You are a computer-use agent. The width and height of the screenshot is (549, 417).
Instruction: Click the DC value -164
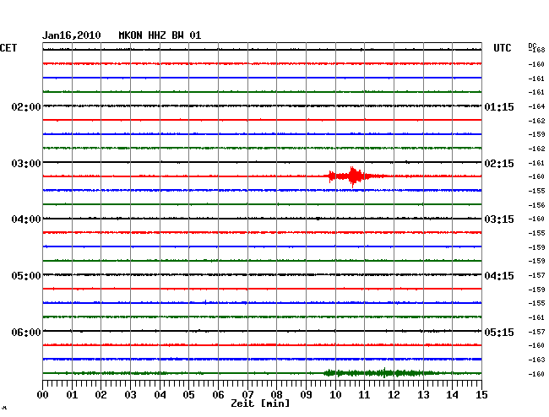coord(536,106)
